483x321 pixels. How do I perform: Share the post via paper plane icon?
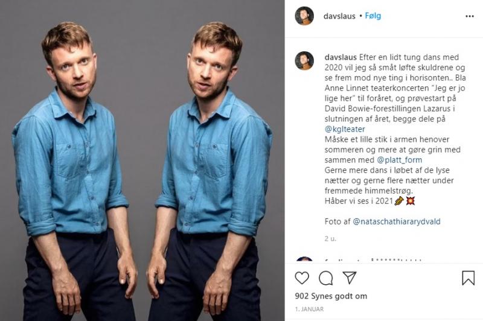(350, 278)
